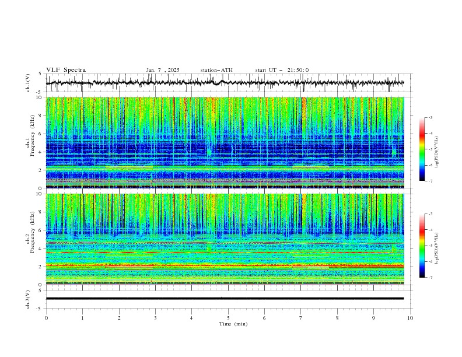
Task: Click the ch.1 colorbar 'log(PSD)(V²/Hz)' label
Action: point(437,152)
